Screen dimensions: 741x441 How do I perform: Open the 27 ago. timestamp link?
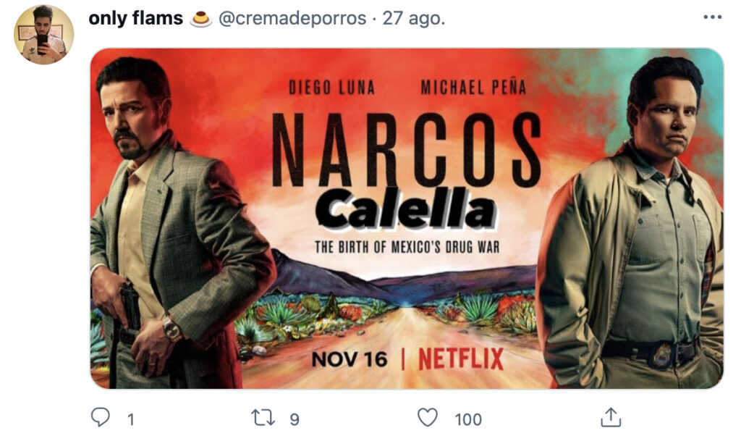click(413, 18)
